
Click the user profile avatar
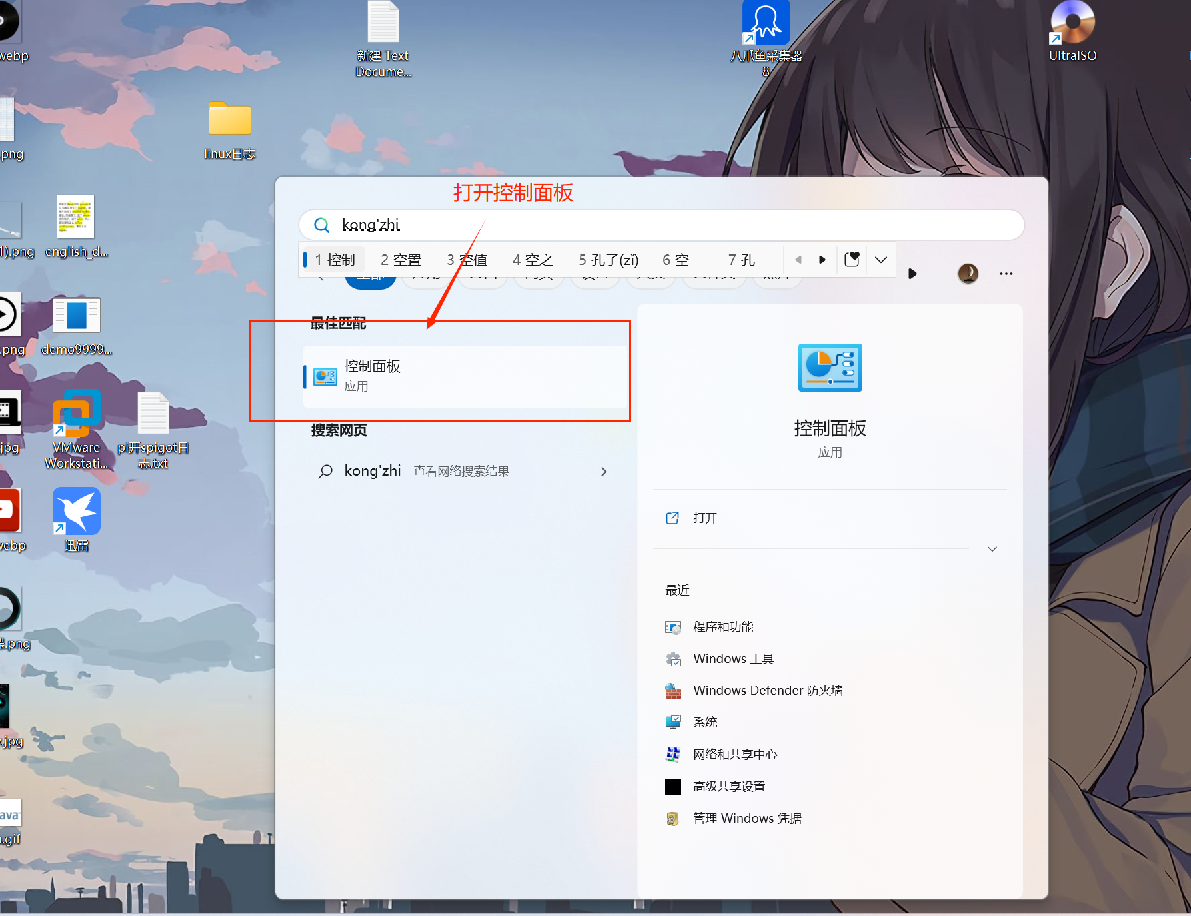(968, 273)
